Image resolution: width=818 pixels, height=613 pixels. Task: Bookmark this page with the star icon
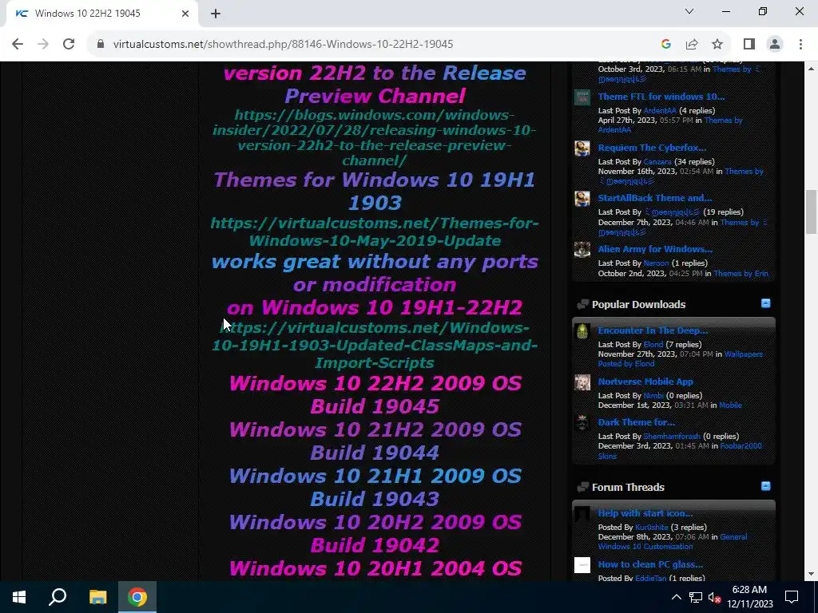coord(717,44)
